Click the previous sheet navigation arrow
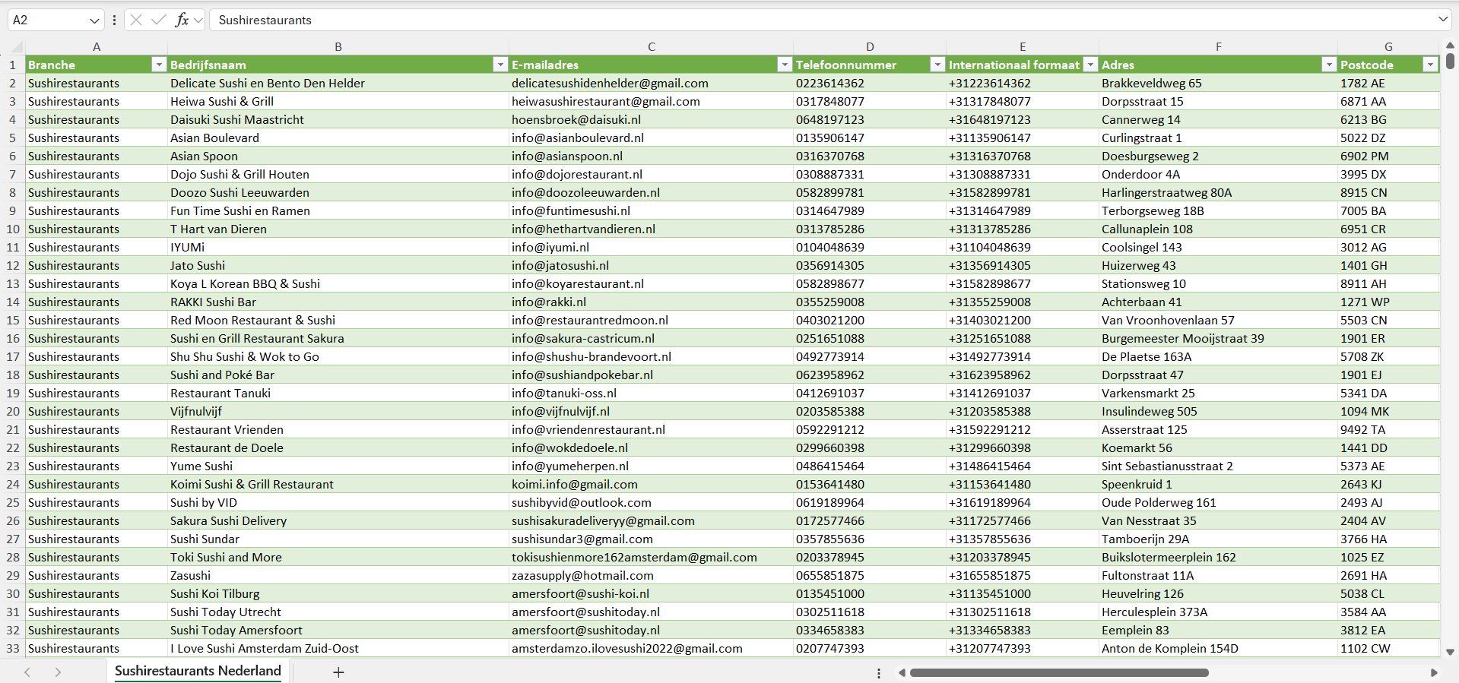Viewport: 1459px width, 683px height. click(x=27, y=672)
